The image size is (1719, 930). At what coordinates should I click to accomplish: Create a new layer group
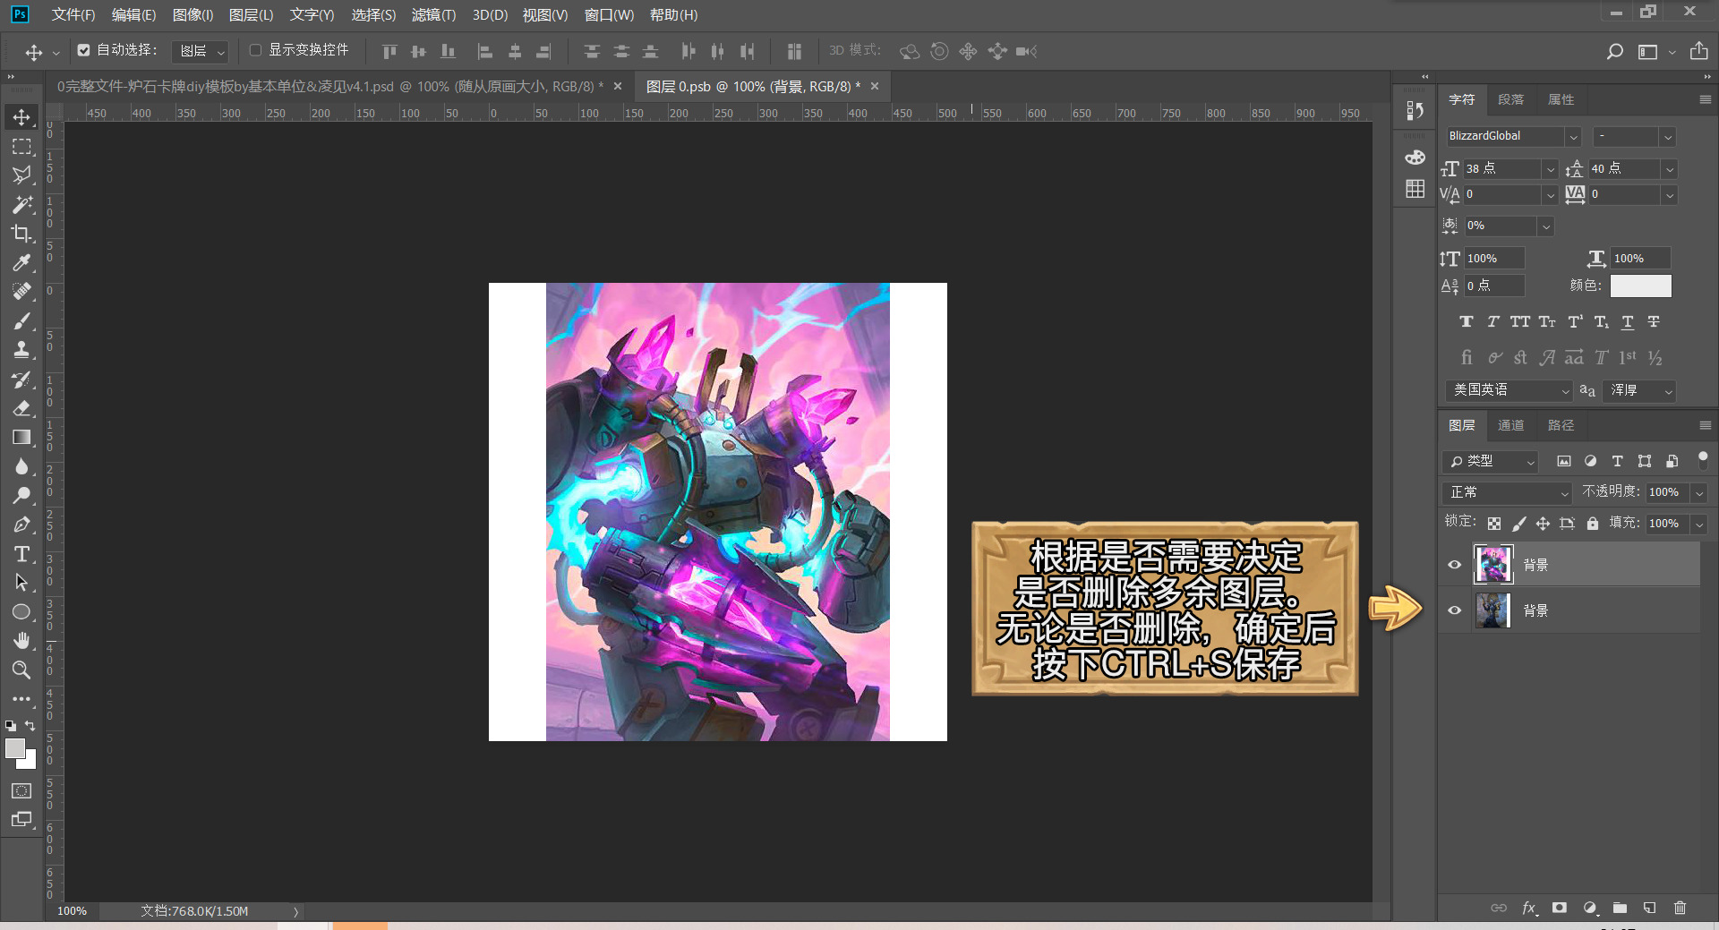pyautogui.click(x=1620, y=908)
